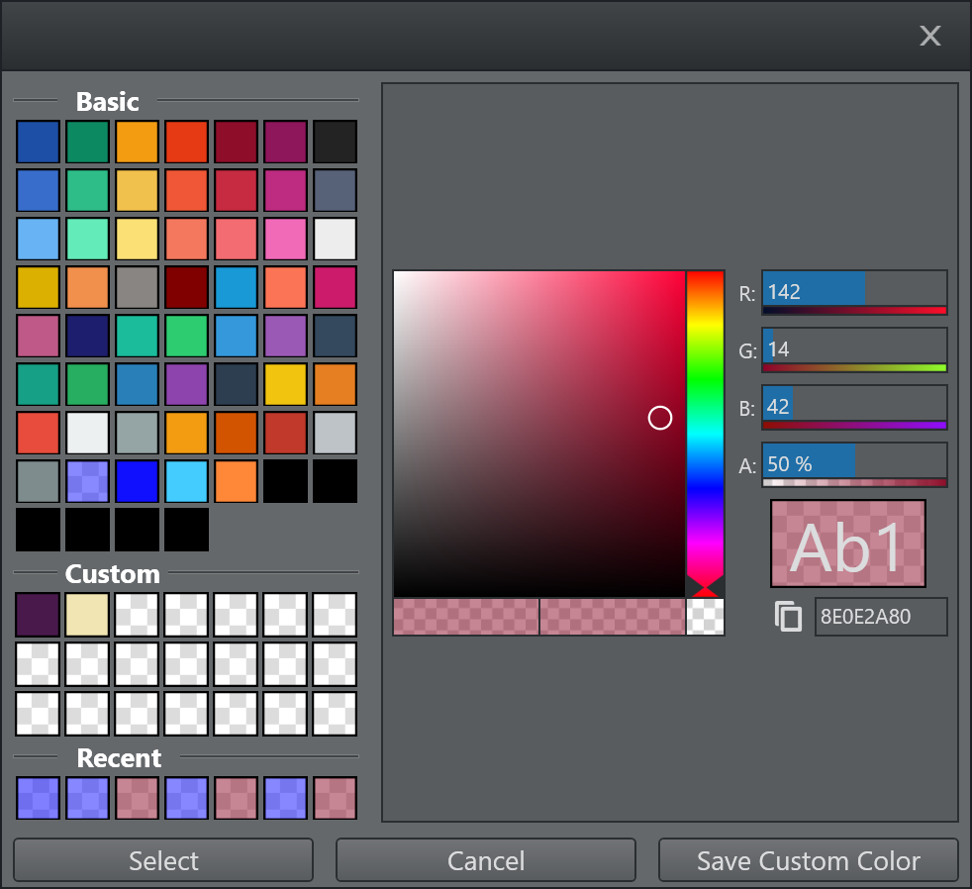Screen dimensions: 972x889
Task: Select the blue swatch in Basic palette top-left
Action: click(38, 142)
